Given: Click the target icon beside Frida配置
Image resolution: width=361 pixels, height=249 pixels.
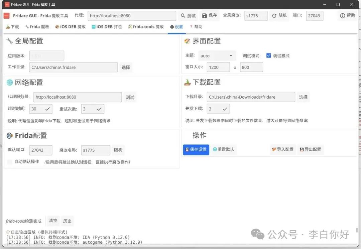Looking at the screenshot, I should (x=9, y=136).
